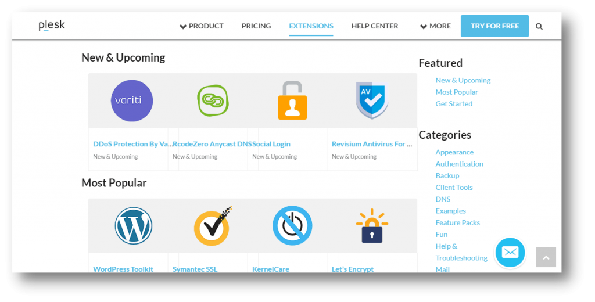Open the Social Login padlock icon
Viewport: 595px width, 302px height.
[292, 100]
